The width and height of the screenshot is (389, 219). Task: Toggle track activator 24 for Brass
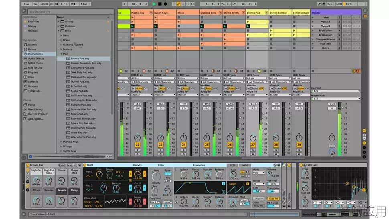[184, 144]
